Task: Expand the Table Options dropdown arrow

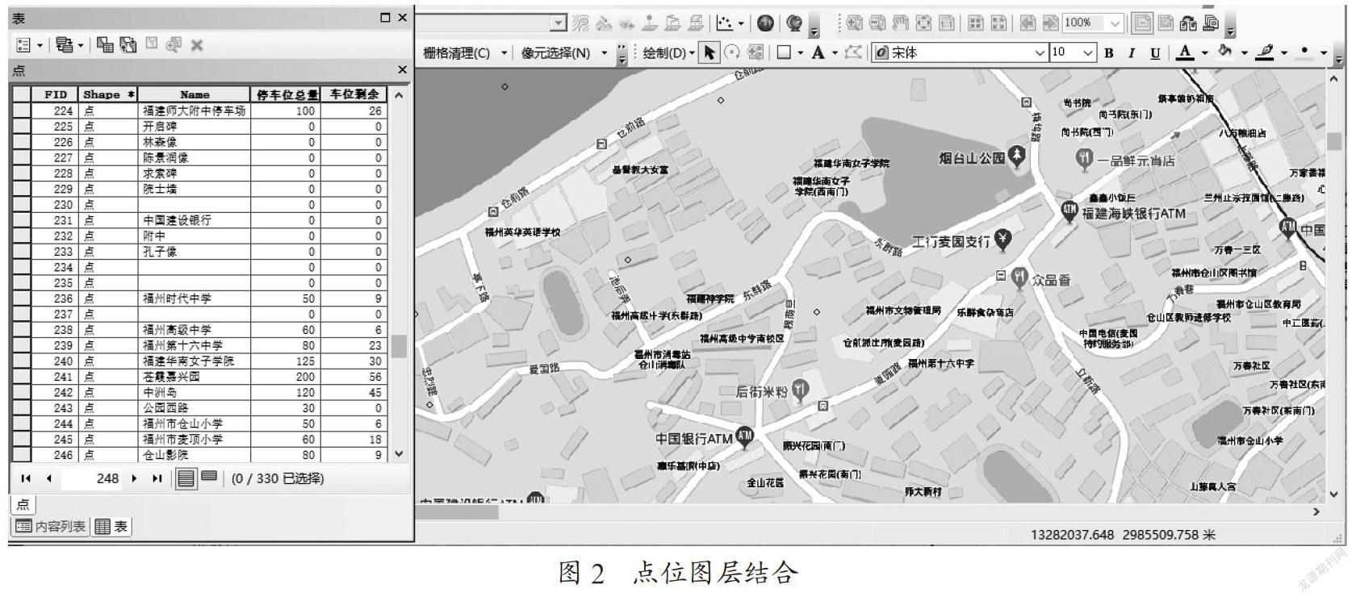Action: tap(40, 46)
